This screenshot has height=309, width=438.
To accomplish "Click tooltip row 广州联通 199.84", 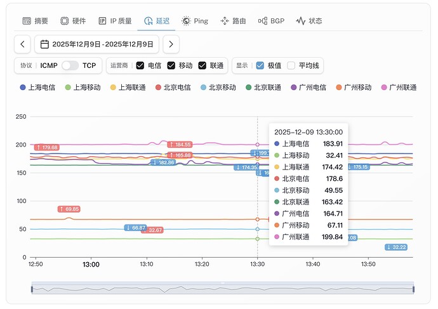I will [309, 237].
